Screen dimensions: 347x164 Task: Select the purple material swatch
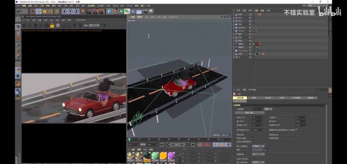coord(172,155)
